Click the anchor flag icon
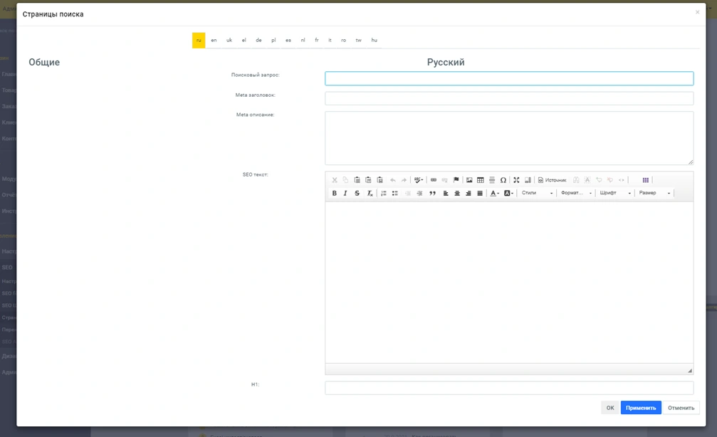Image resolution: width=717 pixels, height=437 pixels. click(x=456, y=180)
